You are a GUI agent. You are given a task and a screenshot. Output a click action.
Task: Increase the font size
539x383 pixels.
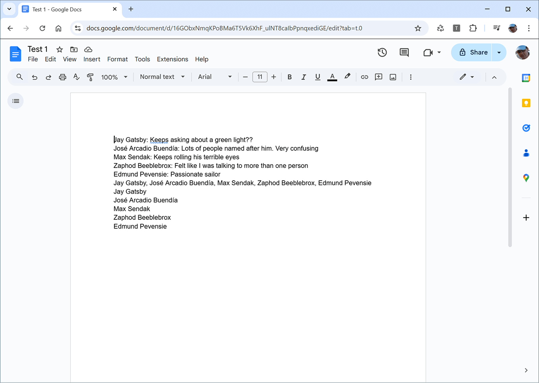coord(273,77)
